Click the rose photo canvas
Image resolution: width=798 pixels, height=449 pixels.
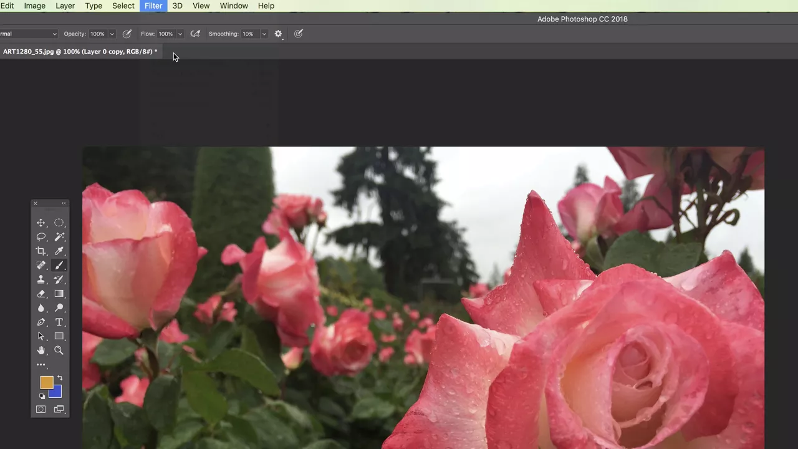point(423,297)
